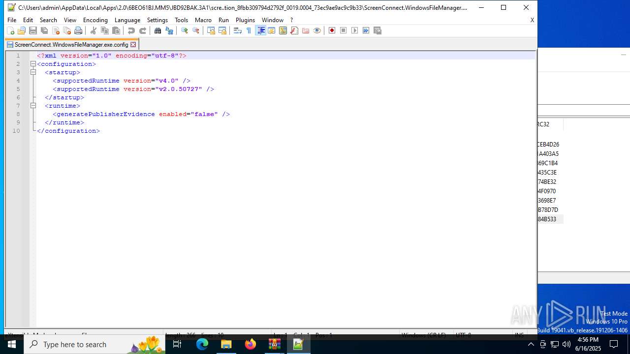Open Windows Start menu
Viewport: 630px width, 354px height.
point(12,344)
